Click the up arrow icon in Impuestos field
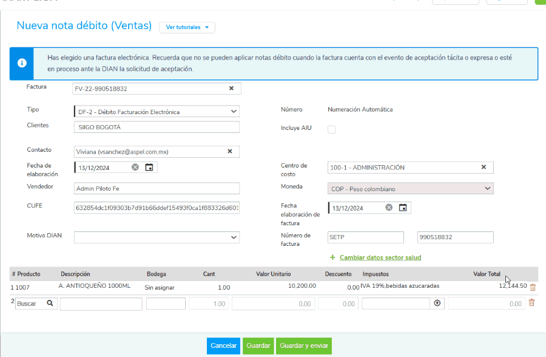 [437, 304]
